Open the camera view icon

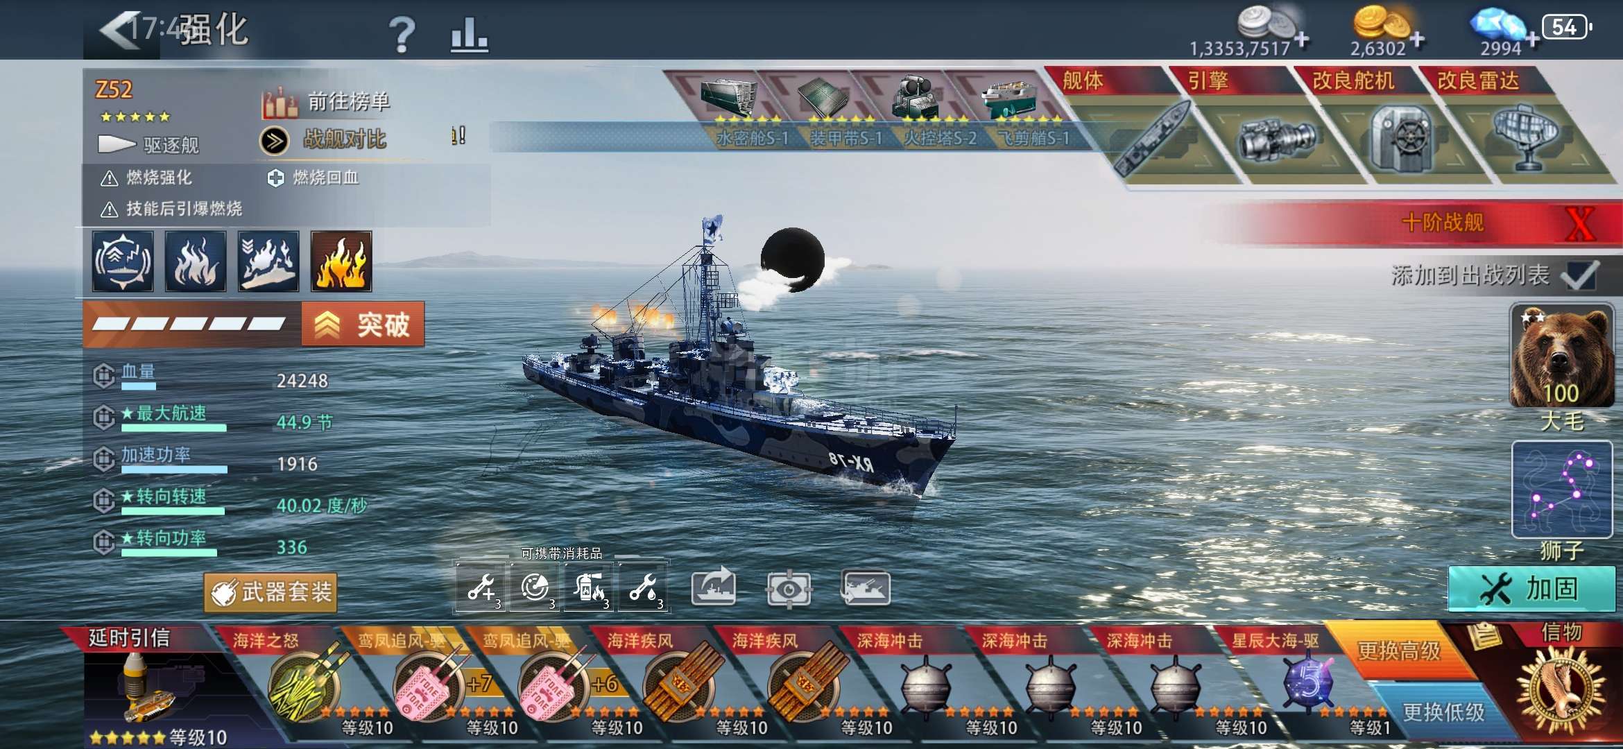789,589
